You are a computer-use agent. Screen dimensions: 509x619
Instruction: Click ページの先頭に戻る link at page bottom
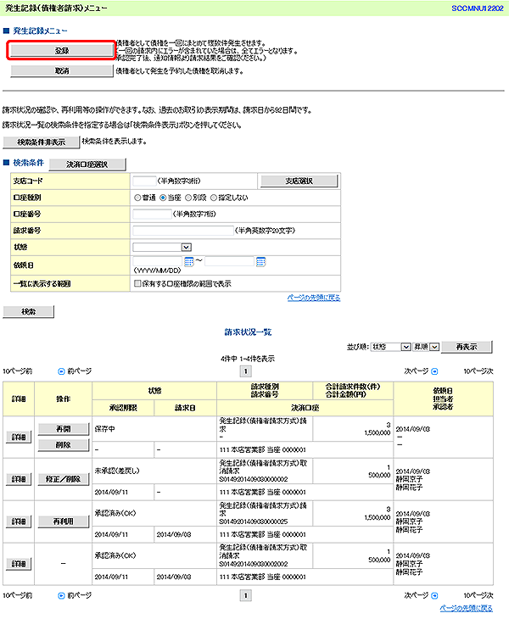point(467,608)
